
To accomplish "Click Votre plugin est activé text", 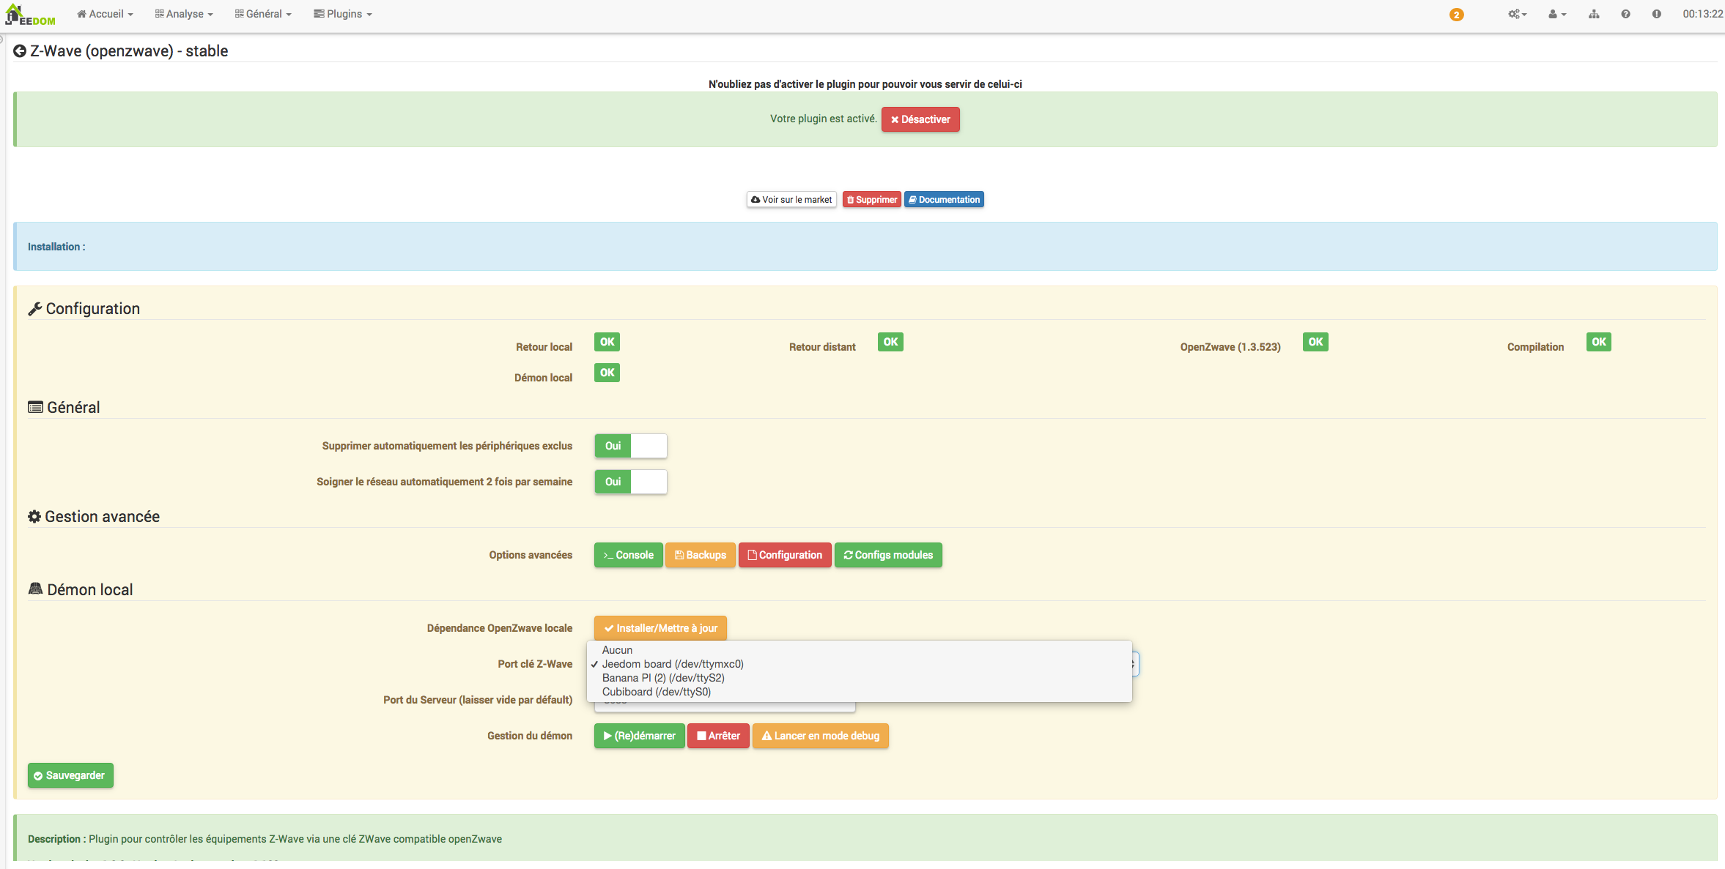I will [823, 119].
